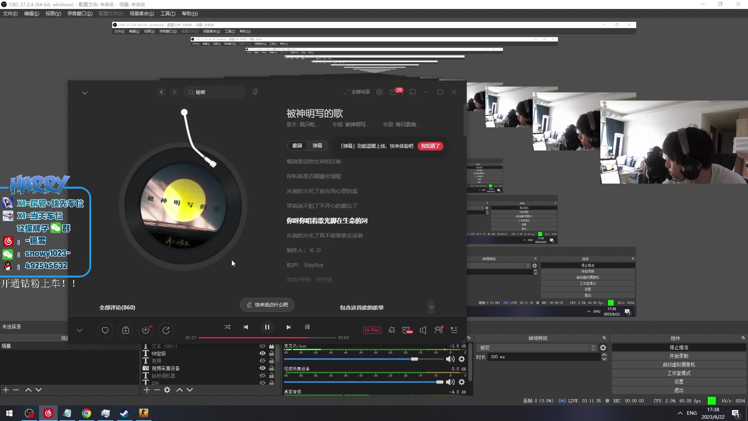Like the current song with the heart icon
This screenshot has height=421, width=748.
[105, 331]
